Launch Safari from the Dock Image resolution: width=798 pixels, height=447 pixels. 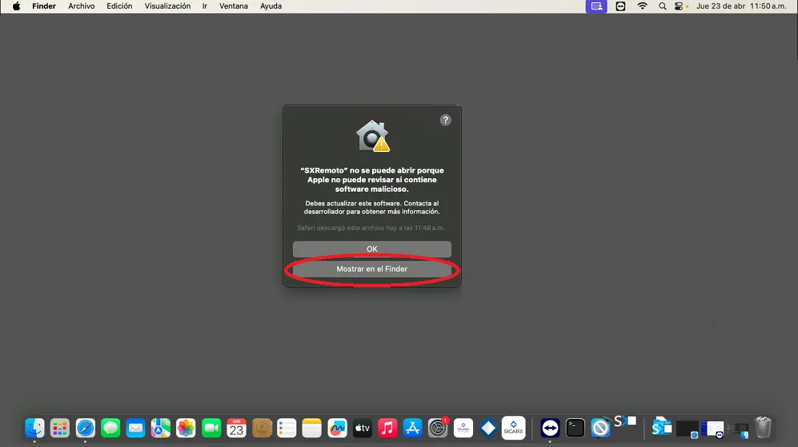[x=85, y=428]
